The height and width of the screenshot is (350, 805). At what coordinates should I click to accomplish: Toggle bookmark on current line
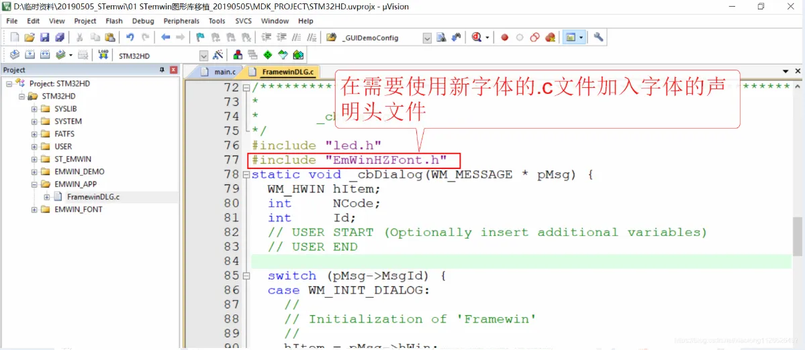tap(200, 38)
